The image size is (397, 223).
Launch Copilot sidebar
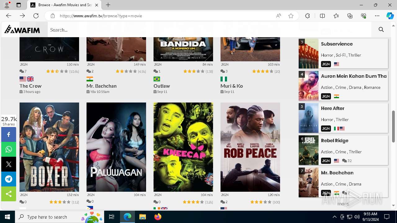(390, 16)
